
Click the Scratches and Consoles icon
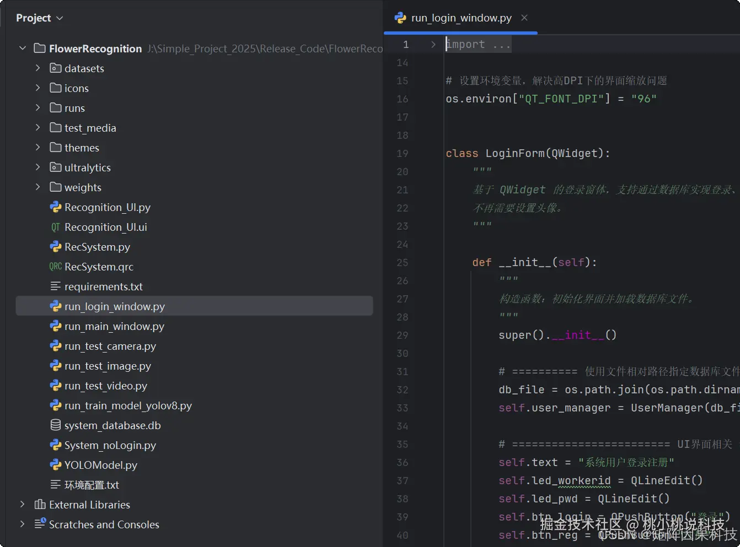(x=40, y=524)
